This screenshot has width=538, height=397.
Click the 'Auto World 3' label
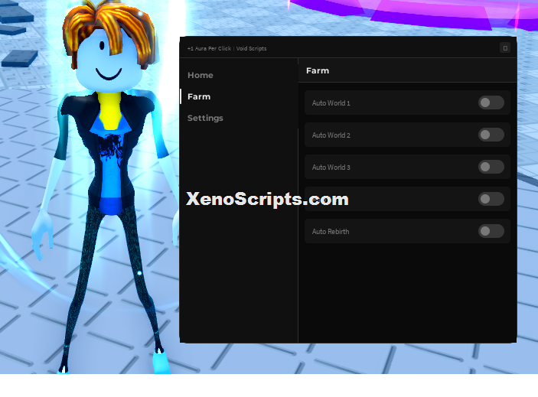point(331,168)
